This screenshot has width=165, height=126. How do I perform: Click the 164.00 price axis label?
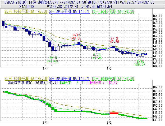(157, 16)
